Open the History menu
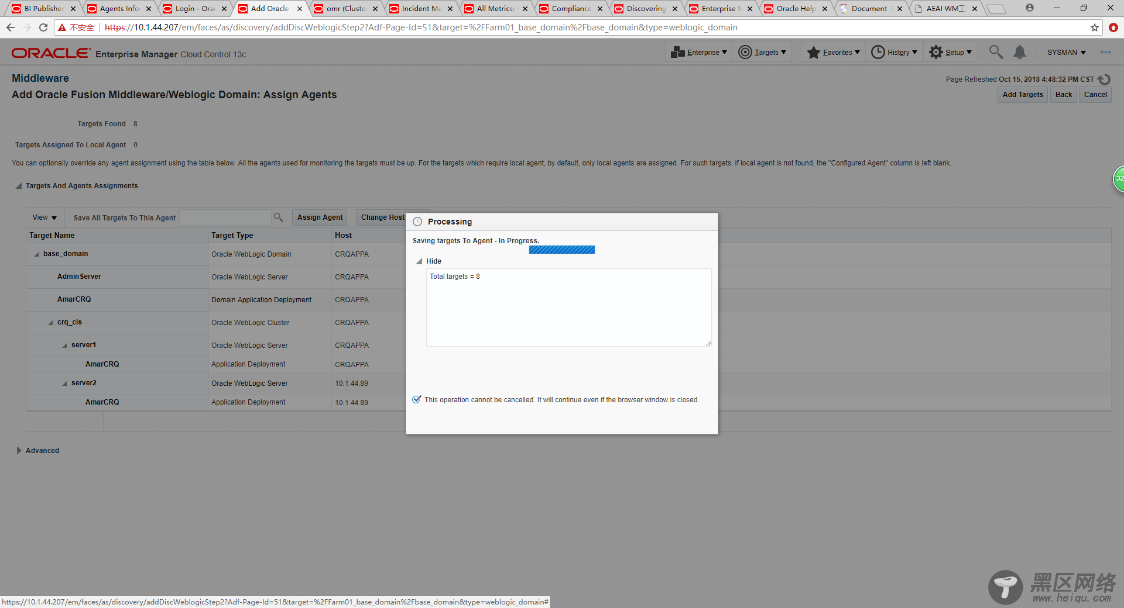 click(x=894, y=53)
